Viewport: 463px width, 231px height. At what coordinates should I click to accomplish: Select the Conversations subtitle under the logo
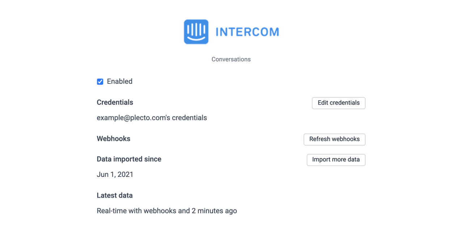tap(231, 59)
